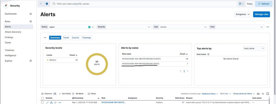Viewport: 276px width, 104px height.
Task: Add note icon in RDP alert row
Action: click(x=56, y=102)
